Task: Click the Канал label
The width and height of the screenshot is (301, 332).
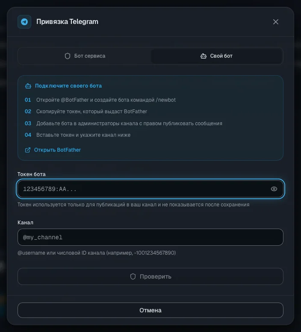Action: (25, 223)
